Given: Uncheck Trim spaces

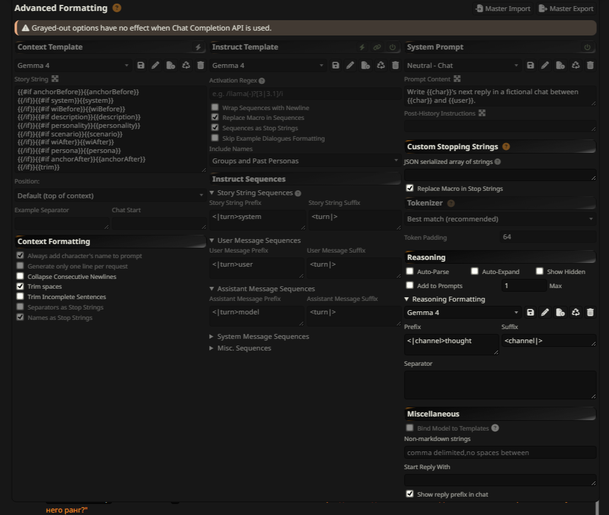Looking at the screenshot, I should [x=20, y=286].
